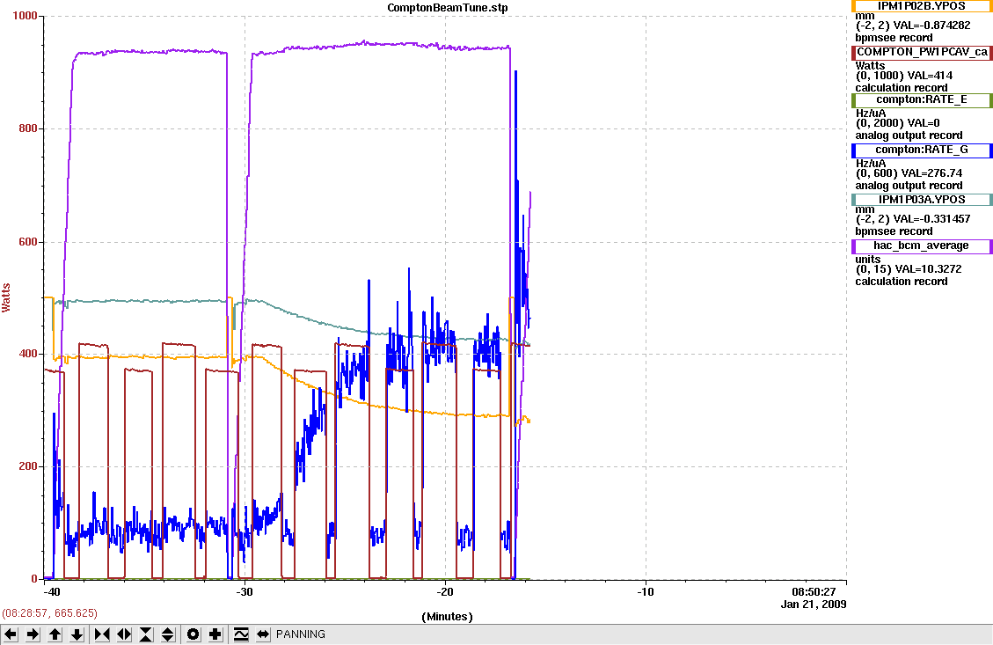Pan the plot up with arrow button
The height and width of the screenshot is (645, 993).
coord(55,634)
